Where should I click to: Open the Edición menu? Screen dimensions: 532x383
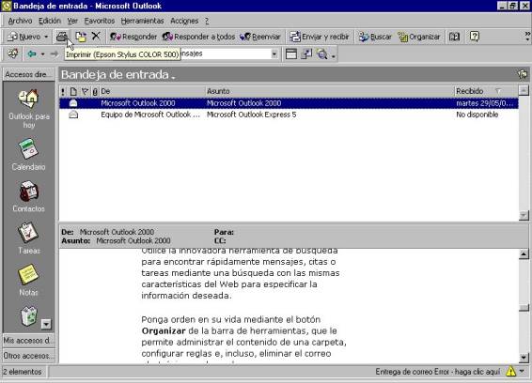pyautogui.click(x=50, y=21)
